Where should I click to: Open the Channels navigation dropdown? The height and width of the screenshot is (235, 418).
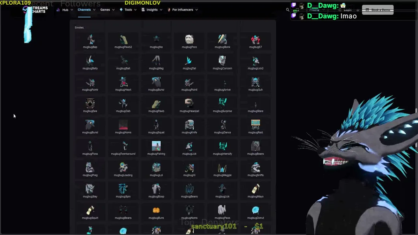(87, 10)
